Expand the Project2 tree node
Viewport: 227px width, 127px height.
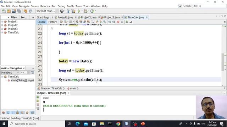click(2, 25)
